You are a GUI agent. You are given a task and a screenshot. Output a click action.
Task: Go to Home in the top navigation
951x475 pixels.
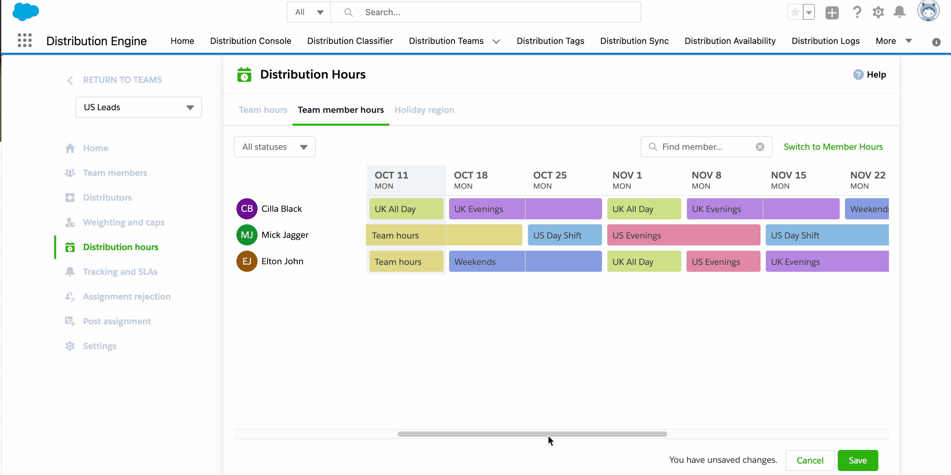click(x=182, y=41)
